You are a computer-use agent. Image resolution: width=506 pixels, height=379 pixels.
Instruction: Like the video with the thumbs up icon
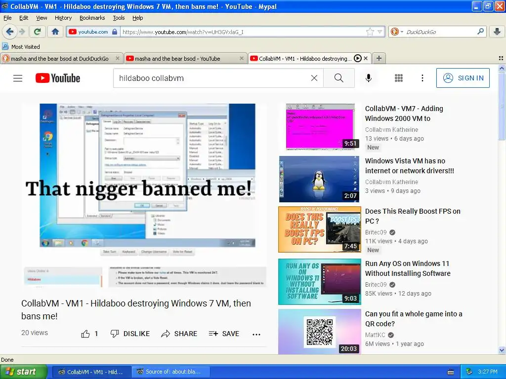tap(85, 334)
